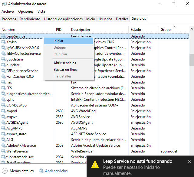Switch to the Procesos tab

click(9, 19)
